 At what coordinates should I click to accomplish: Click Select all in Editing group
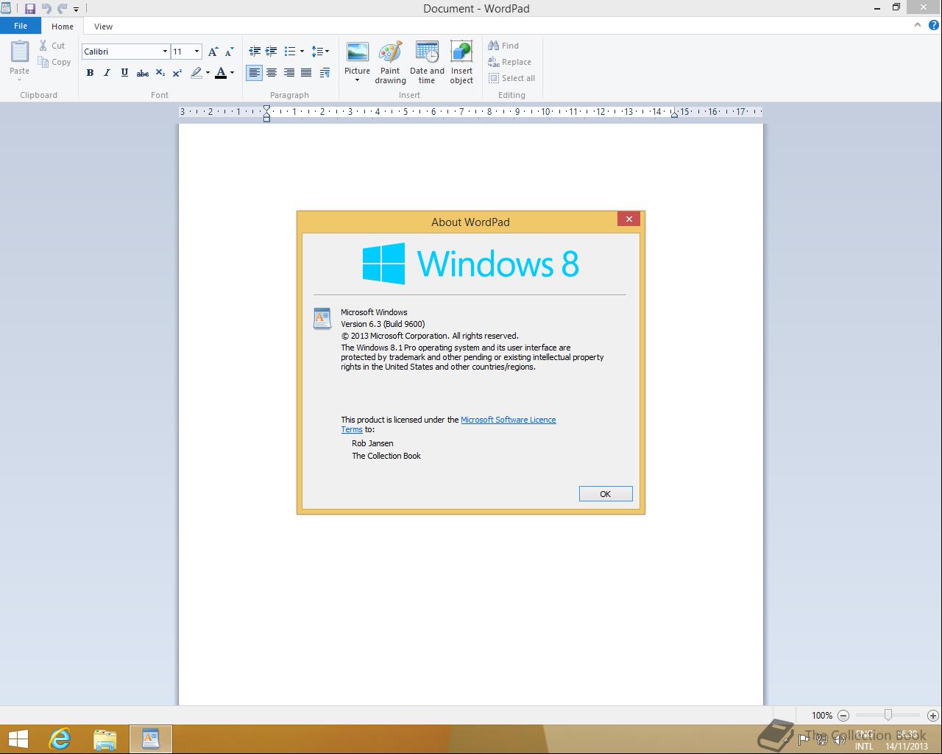(511, 78)
